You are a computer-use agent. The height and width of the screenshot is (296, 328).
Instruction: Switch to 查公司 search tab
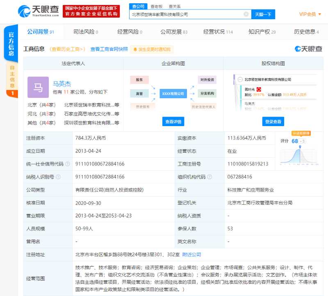(138, 7)
